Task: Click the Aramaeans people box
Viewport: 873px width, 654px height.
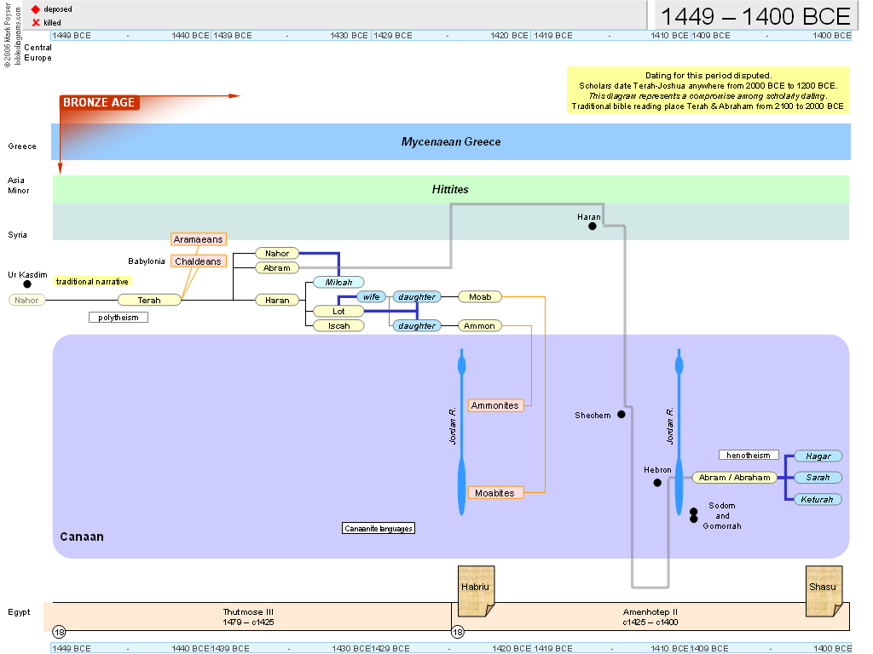Action: (x=198, y=240)
